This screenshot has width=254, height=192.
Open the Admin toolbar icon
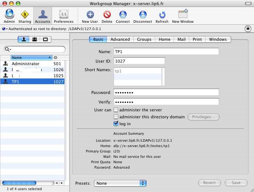click(9, 15)
